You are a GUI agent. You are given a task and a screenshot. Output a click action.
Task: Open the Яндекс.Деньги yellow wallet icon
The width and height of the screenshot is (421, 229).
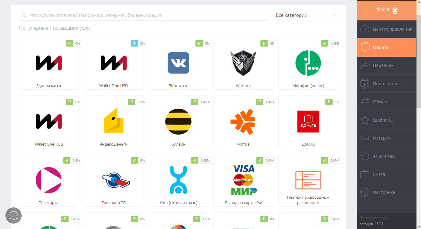click(114, 120)
